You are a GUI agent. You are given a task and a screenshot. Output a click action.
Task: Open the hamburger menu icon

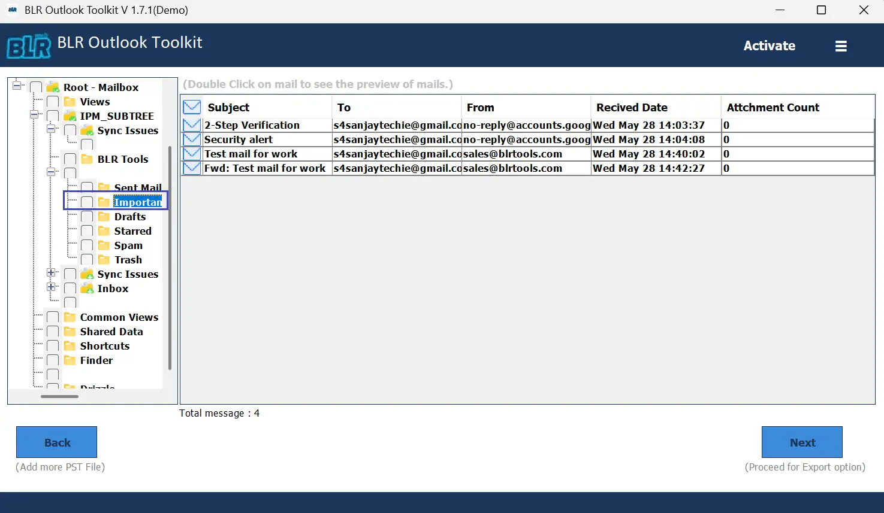point(841,46)
